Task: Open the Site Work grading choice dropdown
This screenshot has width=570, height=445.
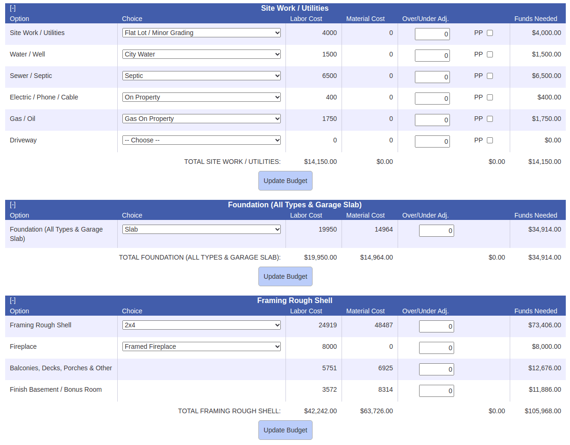Action: pos(201,33)
